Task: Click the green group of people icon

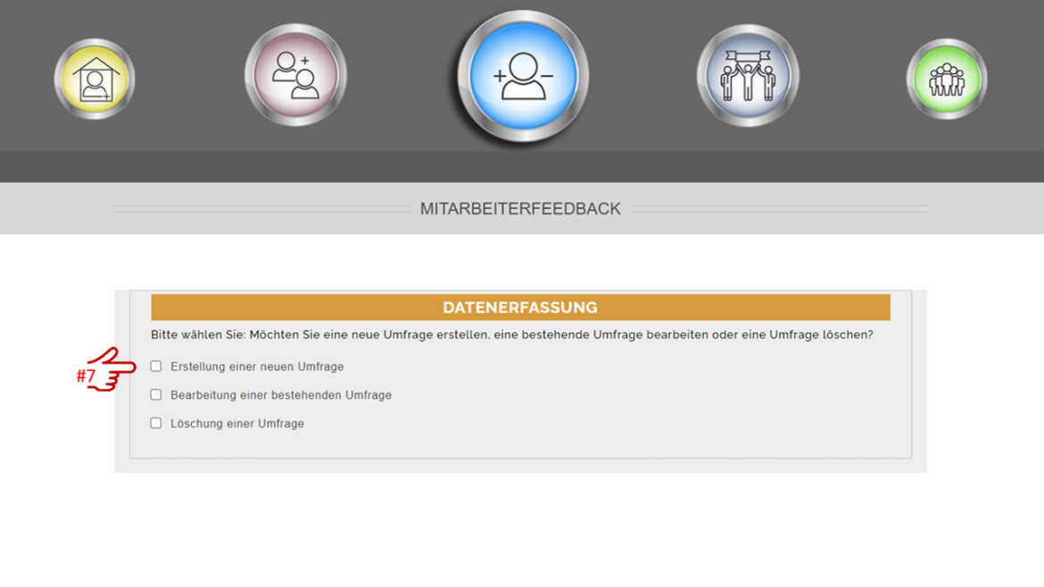Action: (x=946, y=79)
